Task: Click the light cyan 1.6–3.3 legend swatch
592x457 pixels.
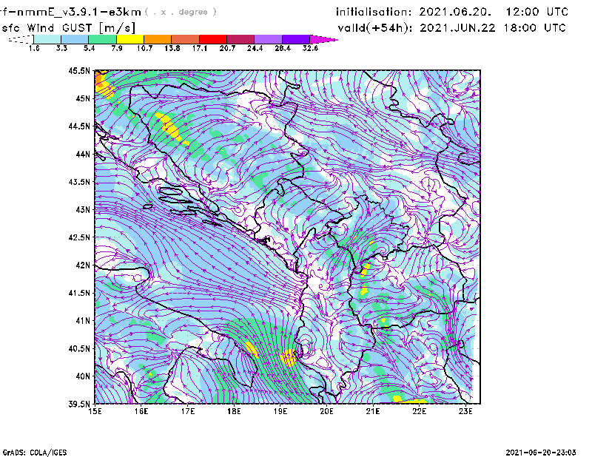Action: click(47, 39)
